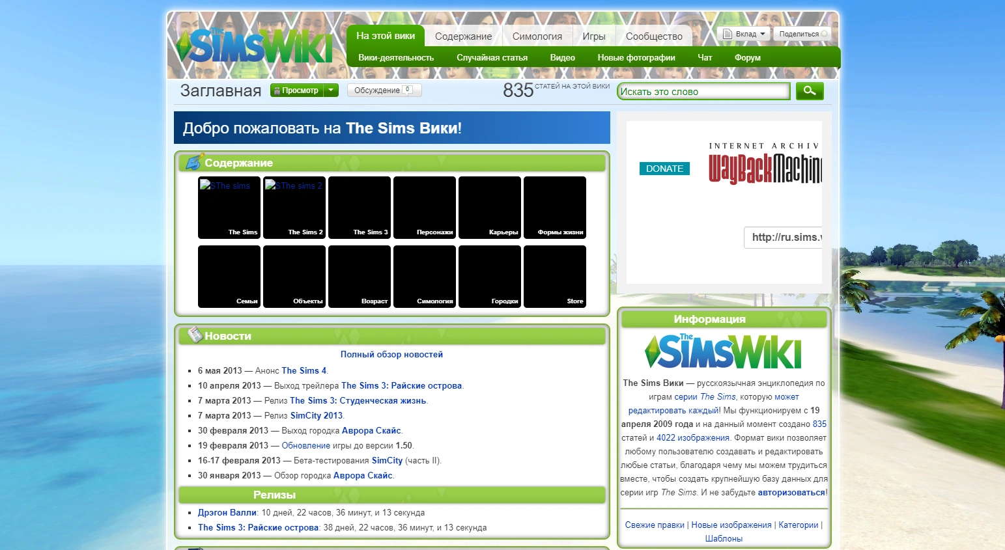This screenshot has height=550, width=1005.
Task: Open Аврора Скайс link in 30 февраля news
Action: click(x=371, y=430)
